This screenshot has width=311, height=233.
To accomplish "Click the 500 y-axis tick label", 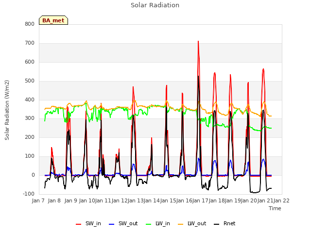I will pyautogui.click(x=30, y=81).
